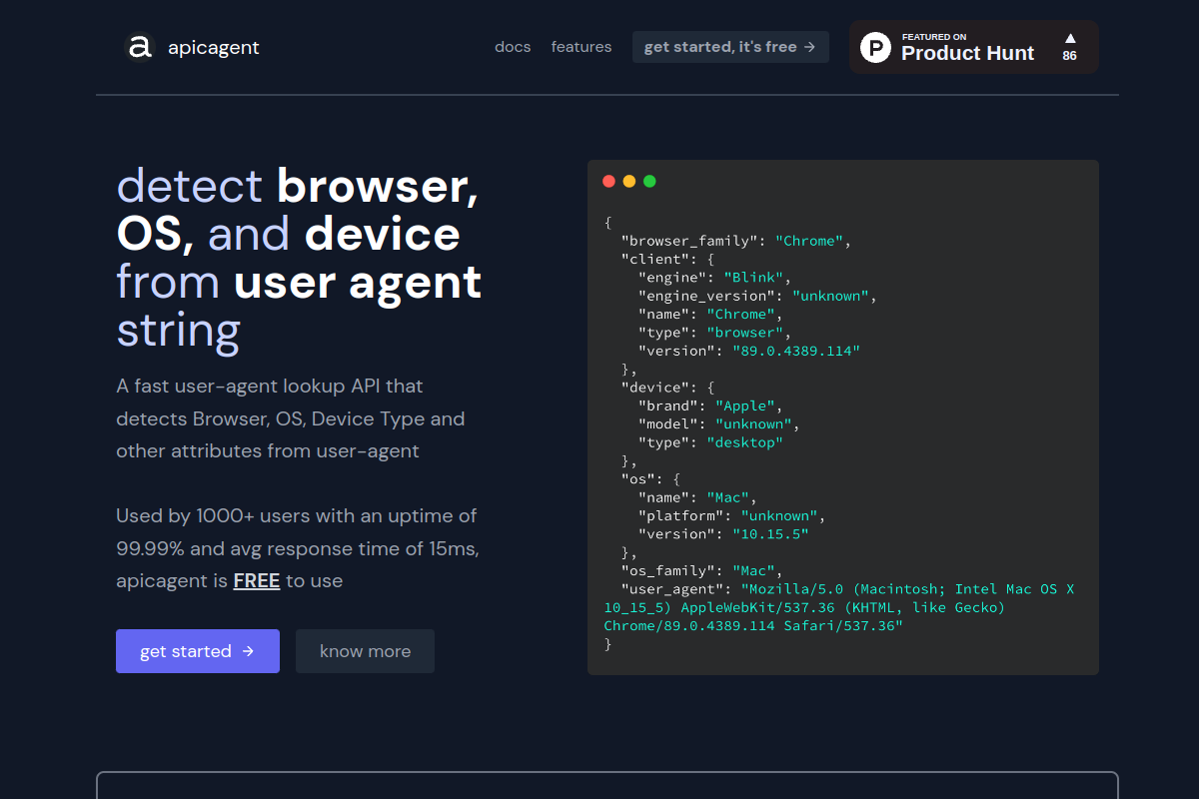Click the apicagent logo icon
The height and width of the screenshot is (799, 1199).
tap(140, 46)
